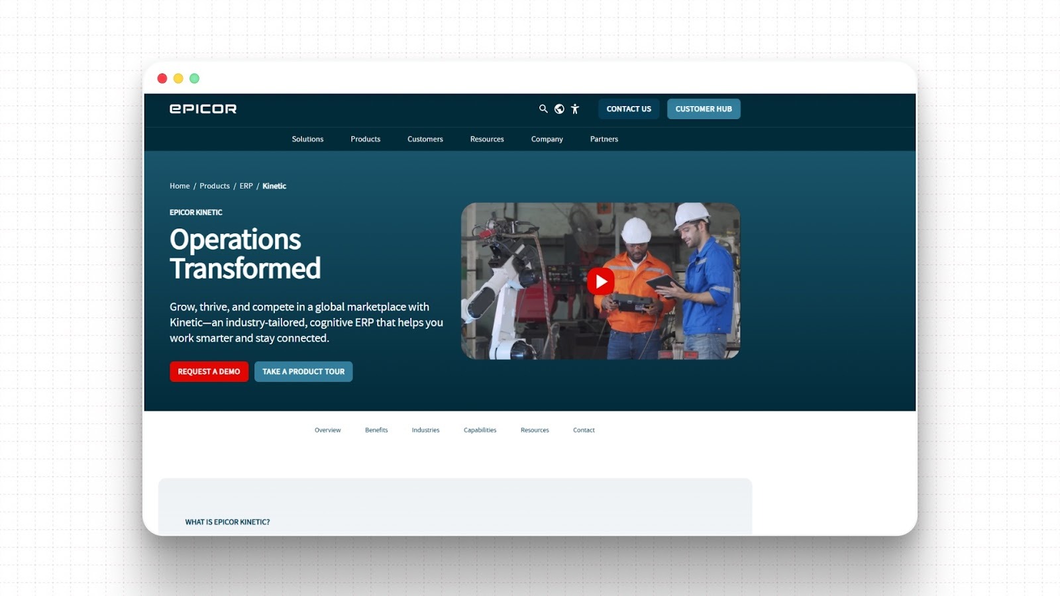Click Products in the breadcrumb trail

[215, 186]
